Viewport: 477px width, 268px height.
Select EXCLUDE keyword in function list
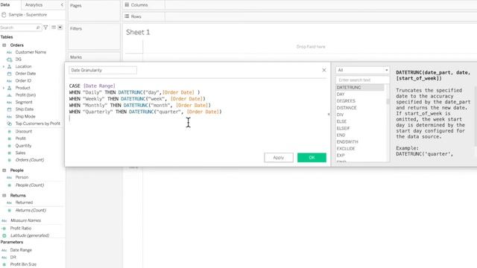(346, 149)
